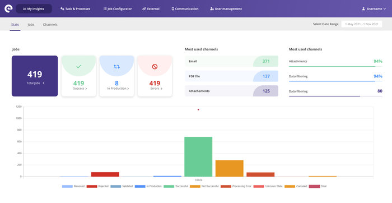
Task: Open the date range picker field
Action: tap(362, 24)
